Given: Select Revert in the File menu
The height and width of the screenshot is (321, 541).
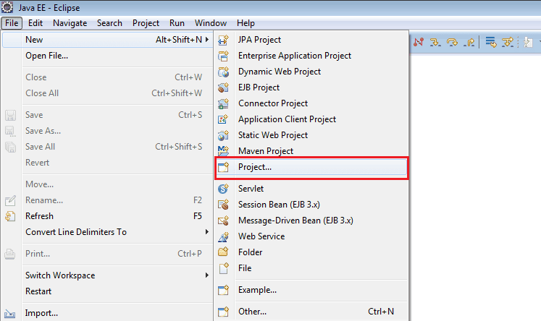Looking at the screenshot, I should pos(107,163).
